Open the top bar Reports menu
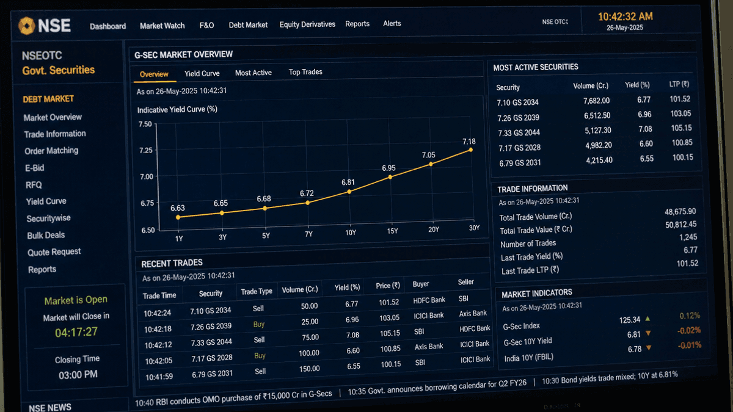Viewport: 733px width, 412px height. pos(357,24)
